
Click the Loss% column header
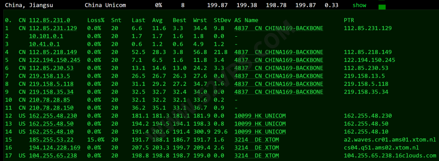[96, 20]
